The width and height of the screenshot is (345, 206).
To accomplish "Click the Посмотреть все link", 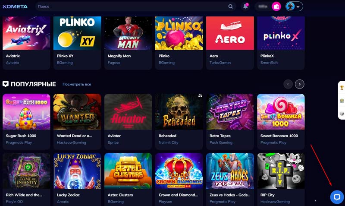I will pos(77,84).
